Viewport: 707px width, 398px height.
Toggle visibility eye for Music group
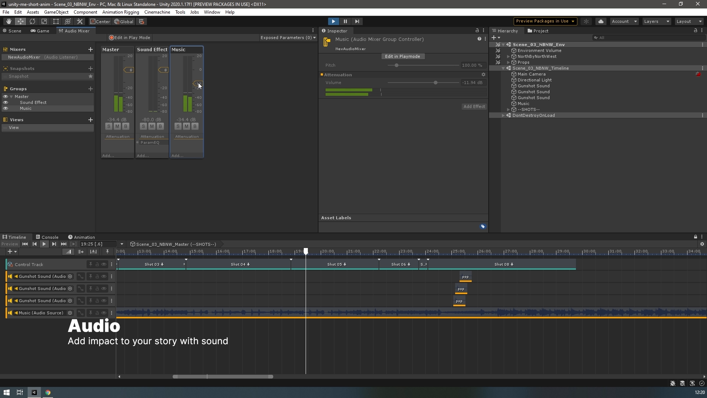point(6,108)
